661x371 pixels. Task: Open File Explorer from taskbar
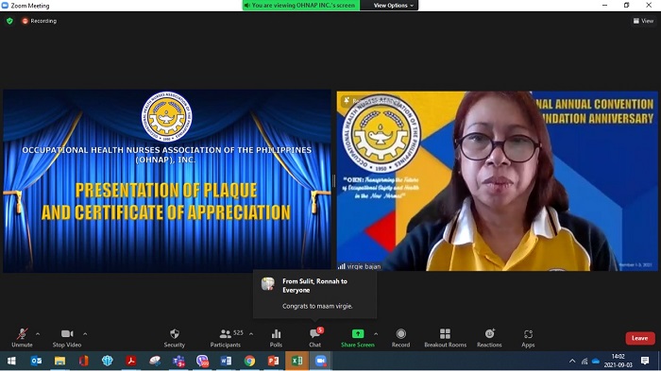59,361
